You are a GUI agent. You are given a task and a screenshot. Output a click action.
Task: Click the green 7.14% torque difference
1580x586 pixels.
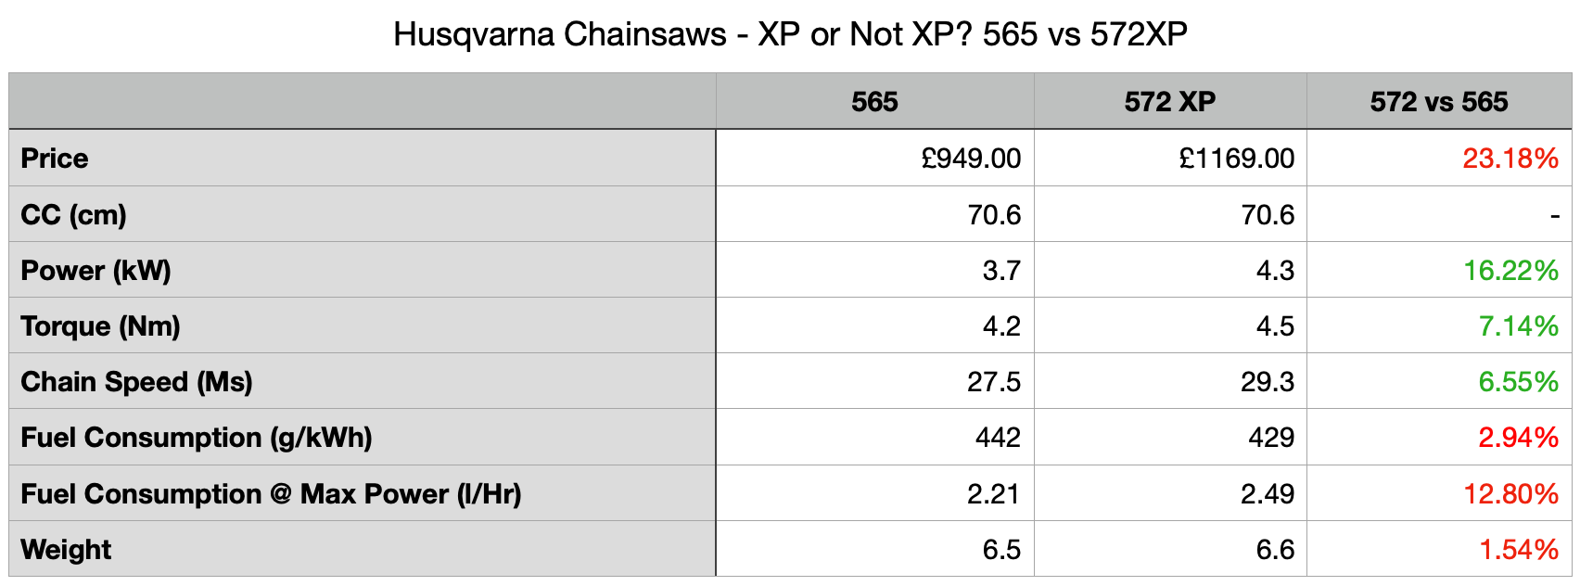(1517, 326)
